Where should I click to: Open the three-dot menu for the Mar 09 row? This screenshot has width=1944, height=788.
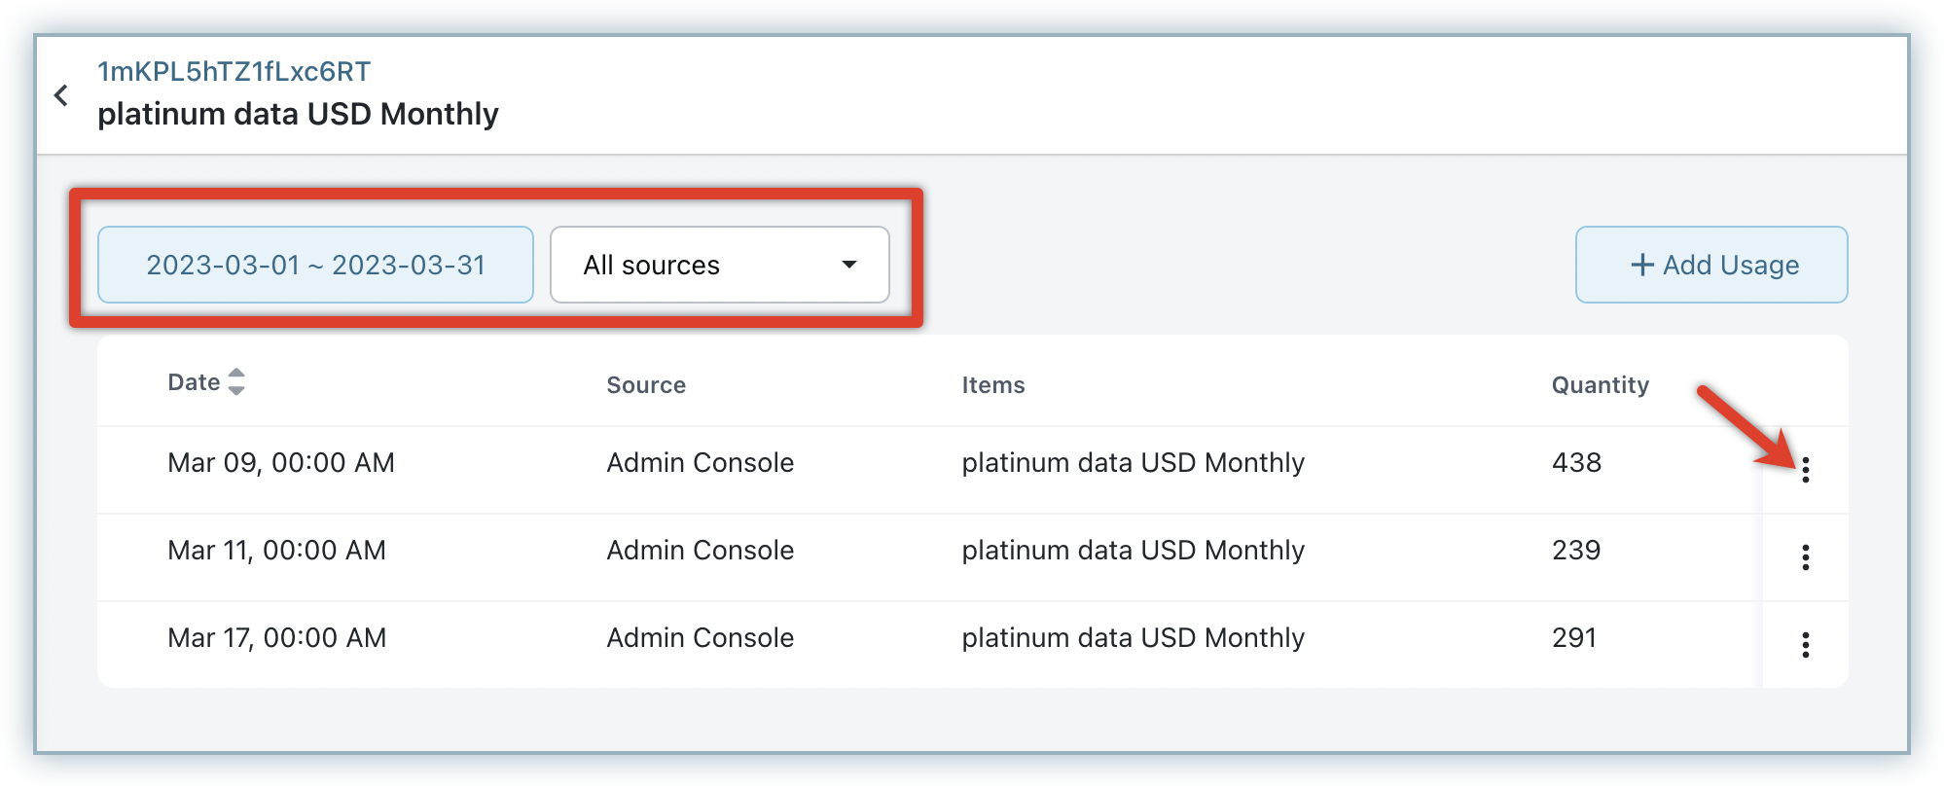(1805, 470)
